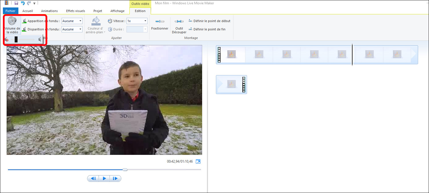Undo the last action
This screenshot has width=429, height=193.
click(x=22, y=3)
